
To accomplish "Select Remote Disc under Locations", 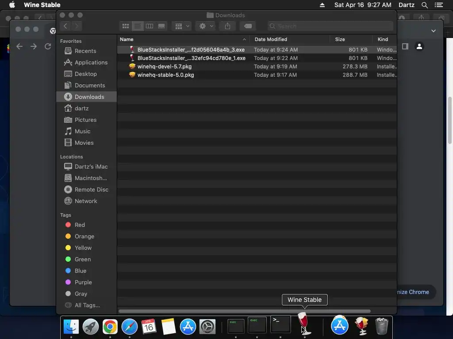I will (x=86, y=189).
